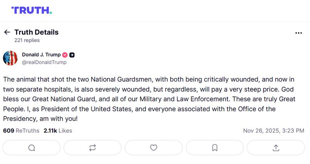Click the 221 replies count

click(x=27, y=40)
